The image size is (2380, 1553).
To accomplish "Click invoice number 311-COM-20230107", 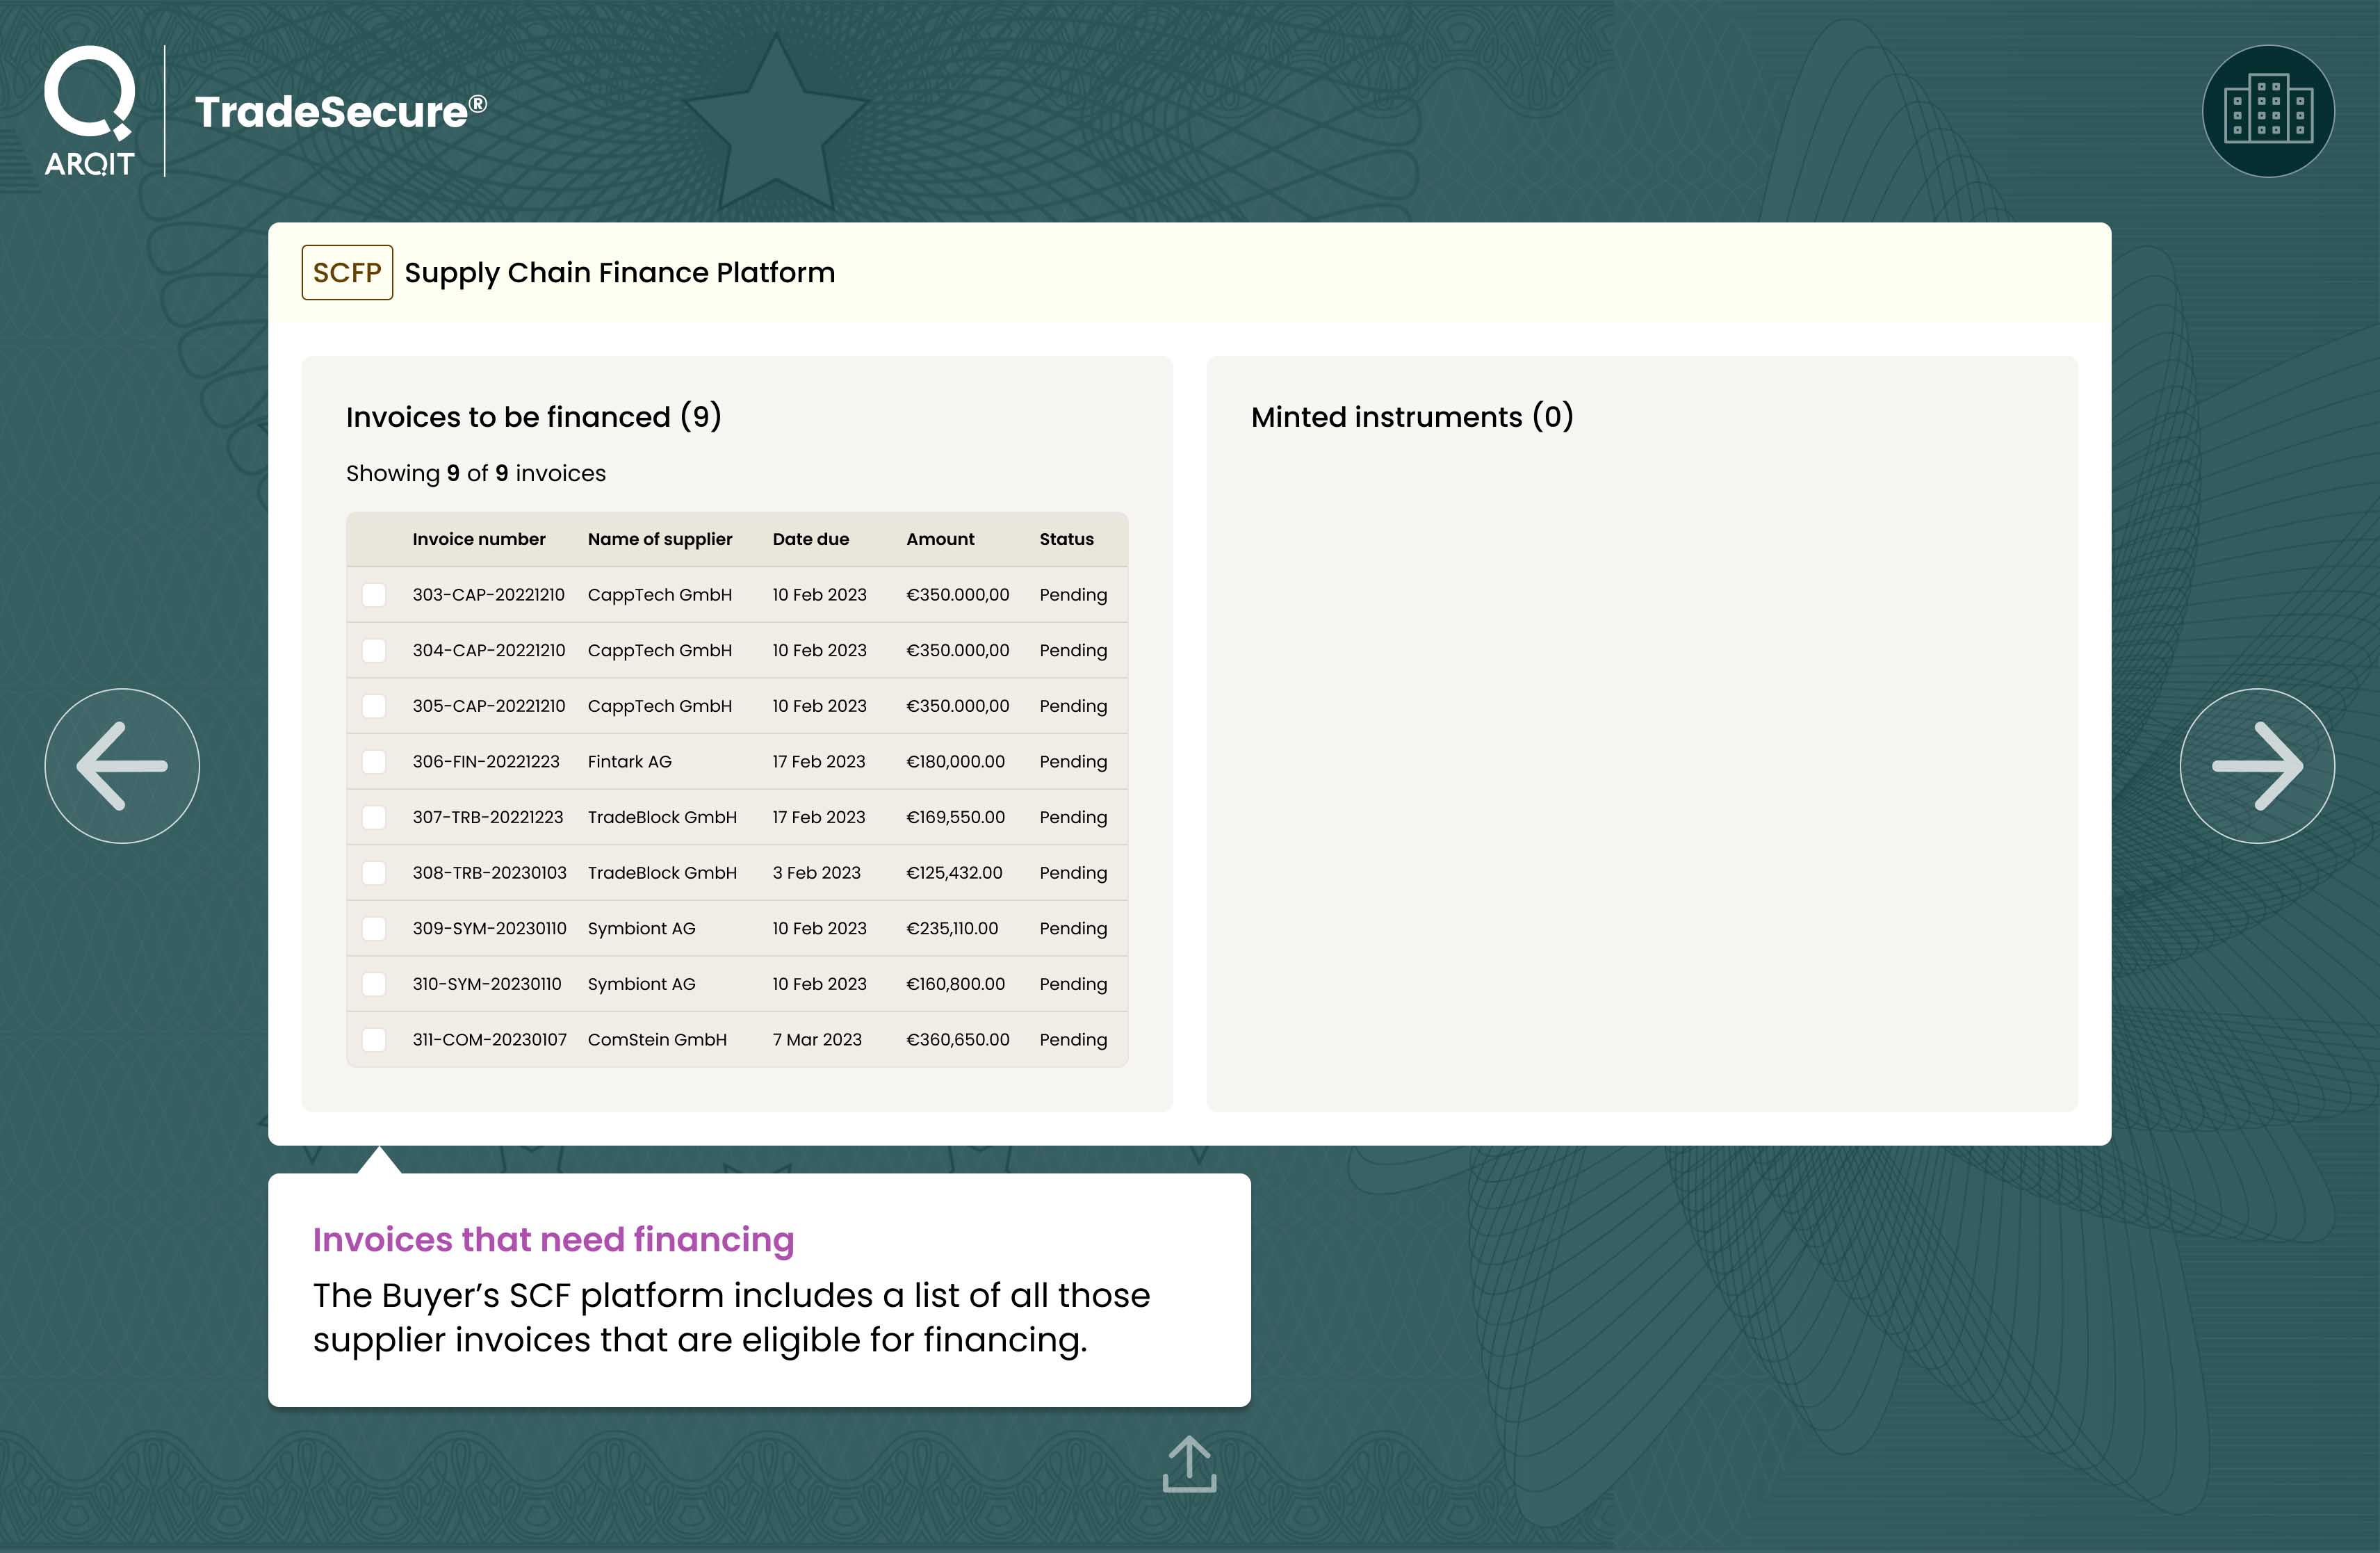I will click(489, 1040).
